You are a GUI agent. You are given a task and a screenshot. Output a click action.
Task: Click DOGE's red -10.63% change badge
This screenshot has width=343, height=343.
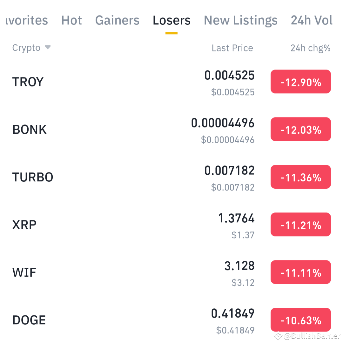coord(300,320)
